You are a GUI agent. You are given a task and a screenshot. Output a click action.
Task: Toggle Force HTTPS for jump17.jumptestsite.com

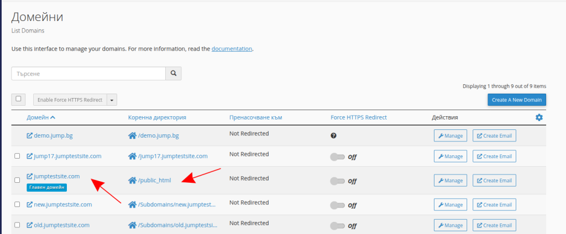[x=337, y=157]
